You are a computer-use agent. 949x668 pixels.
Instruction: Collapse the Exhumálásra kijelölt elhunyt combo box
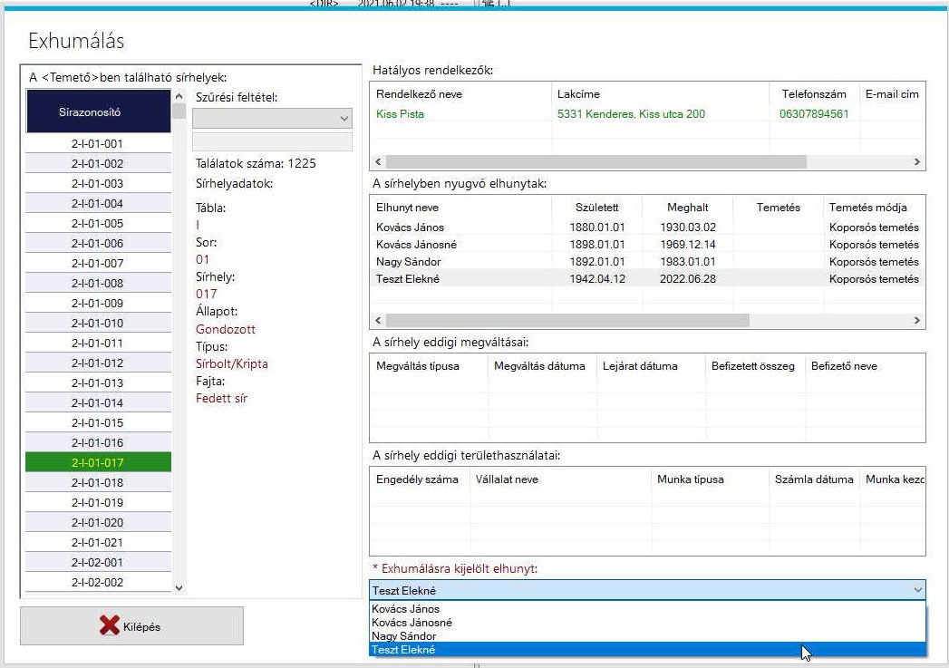915,590
